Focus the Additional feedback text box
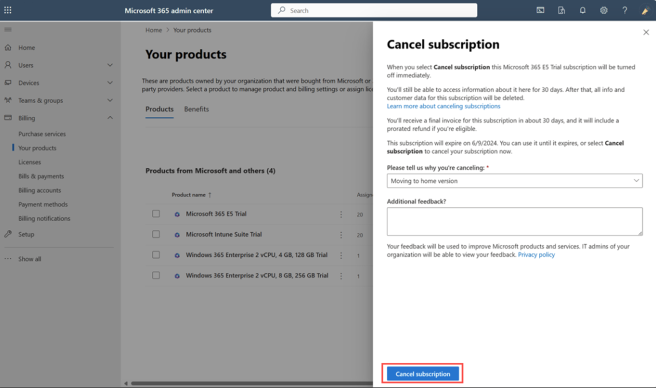656x388 pixels. tap(515, 221)
